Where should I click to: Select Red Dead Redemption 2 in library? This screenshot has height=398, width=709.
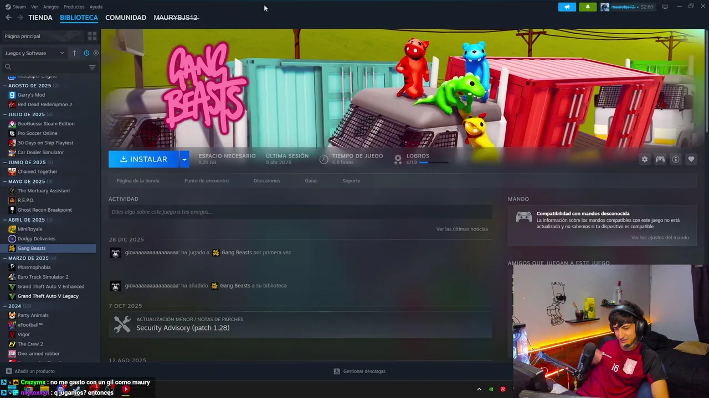tap(45, 104)
